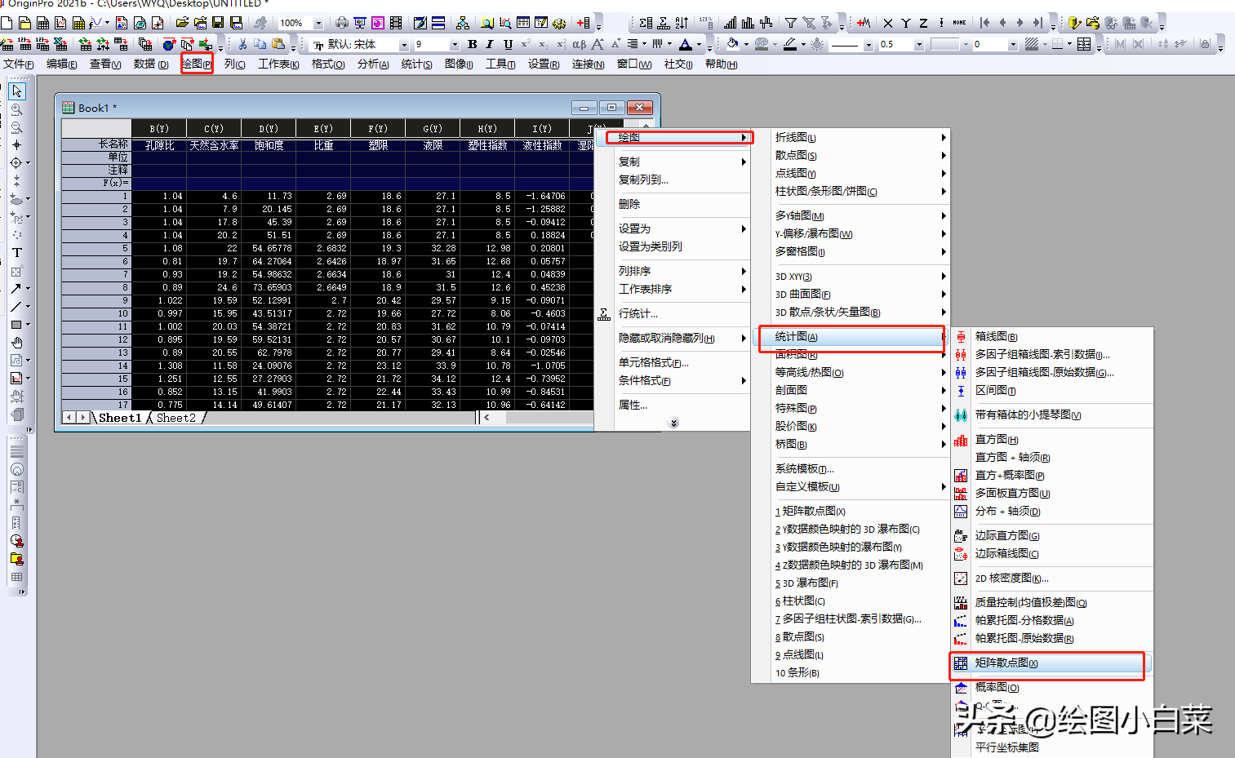Click the Print icon in toolbar
Screen dimensions: 1235x758
point(342,23)
